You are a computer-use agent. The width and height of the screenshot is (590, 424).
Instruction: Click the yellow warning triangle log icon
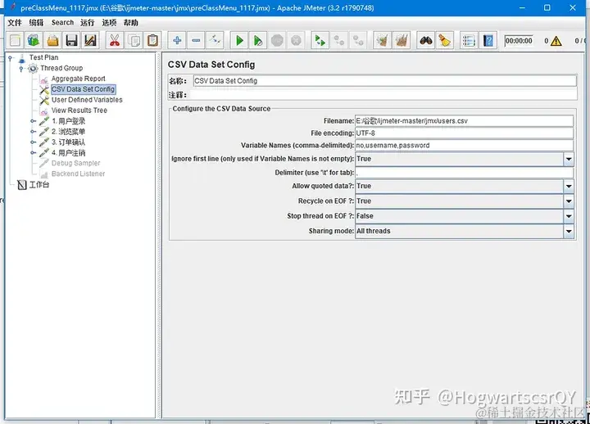click(x=556, y=41)
